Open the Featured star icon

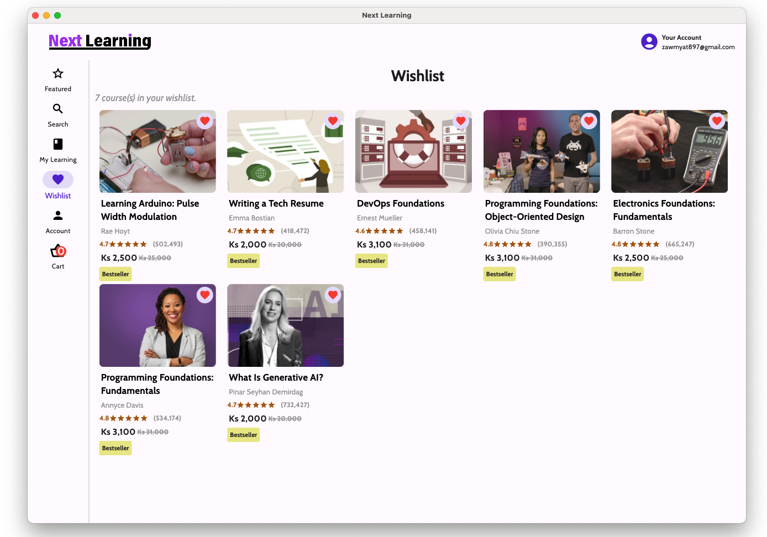pos(58,74)
